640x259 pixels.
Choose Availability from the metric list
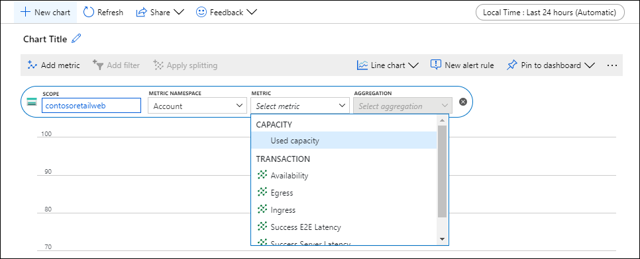tap(344, 176)
